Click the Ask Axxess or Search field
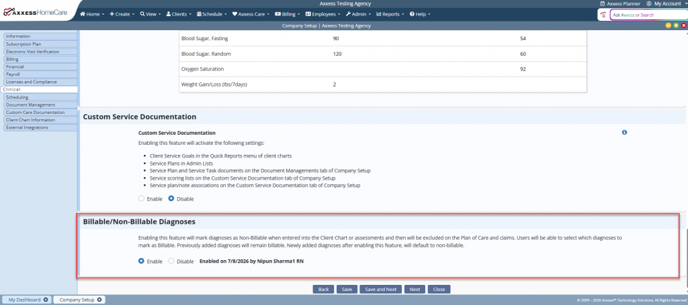688x305 pixels. pos(648,15)
